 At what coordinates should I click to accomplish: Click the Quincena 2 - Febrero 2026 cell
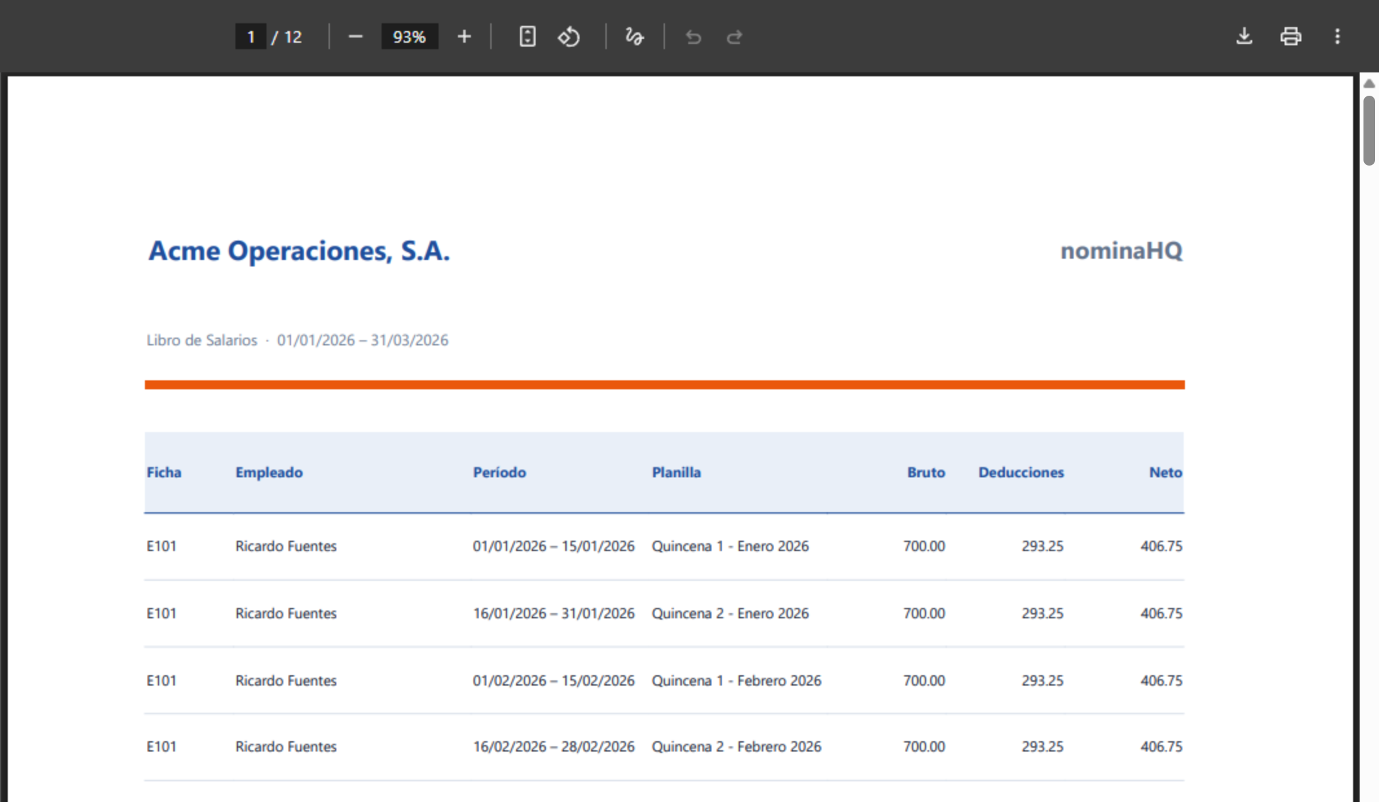point(736,746)
